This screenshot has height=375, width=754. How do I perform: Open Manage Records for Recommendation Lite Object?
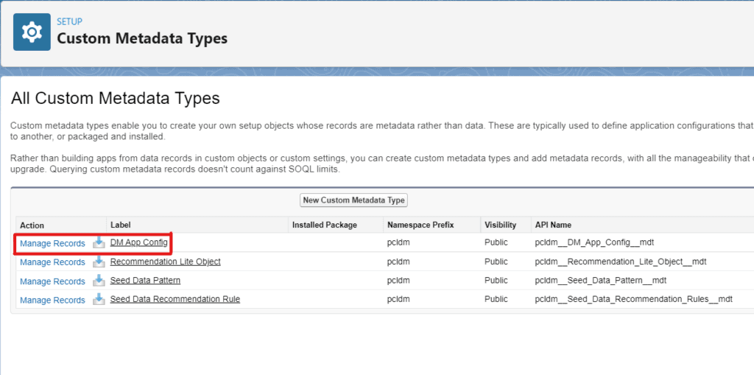(x=52, y=262)
